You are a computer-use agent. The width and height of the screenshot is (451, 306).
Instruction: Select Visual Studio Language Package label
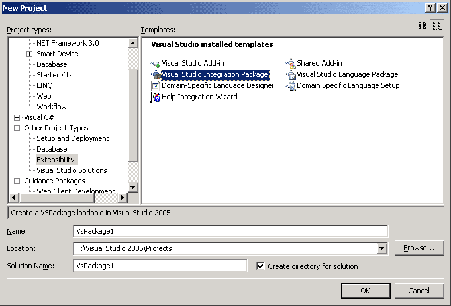tap(348, 74)
